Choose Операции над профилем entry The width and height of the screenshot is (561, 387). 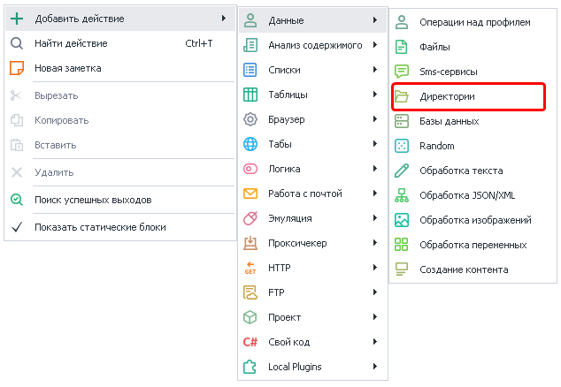click(x=474, y=22)
